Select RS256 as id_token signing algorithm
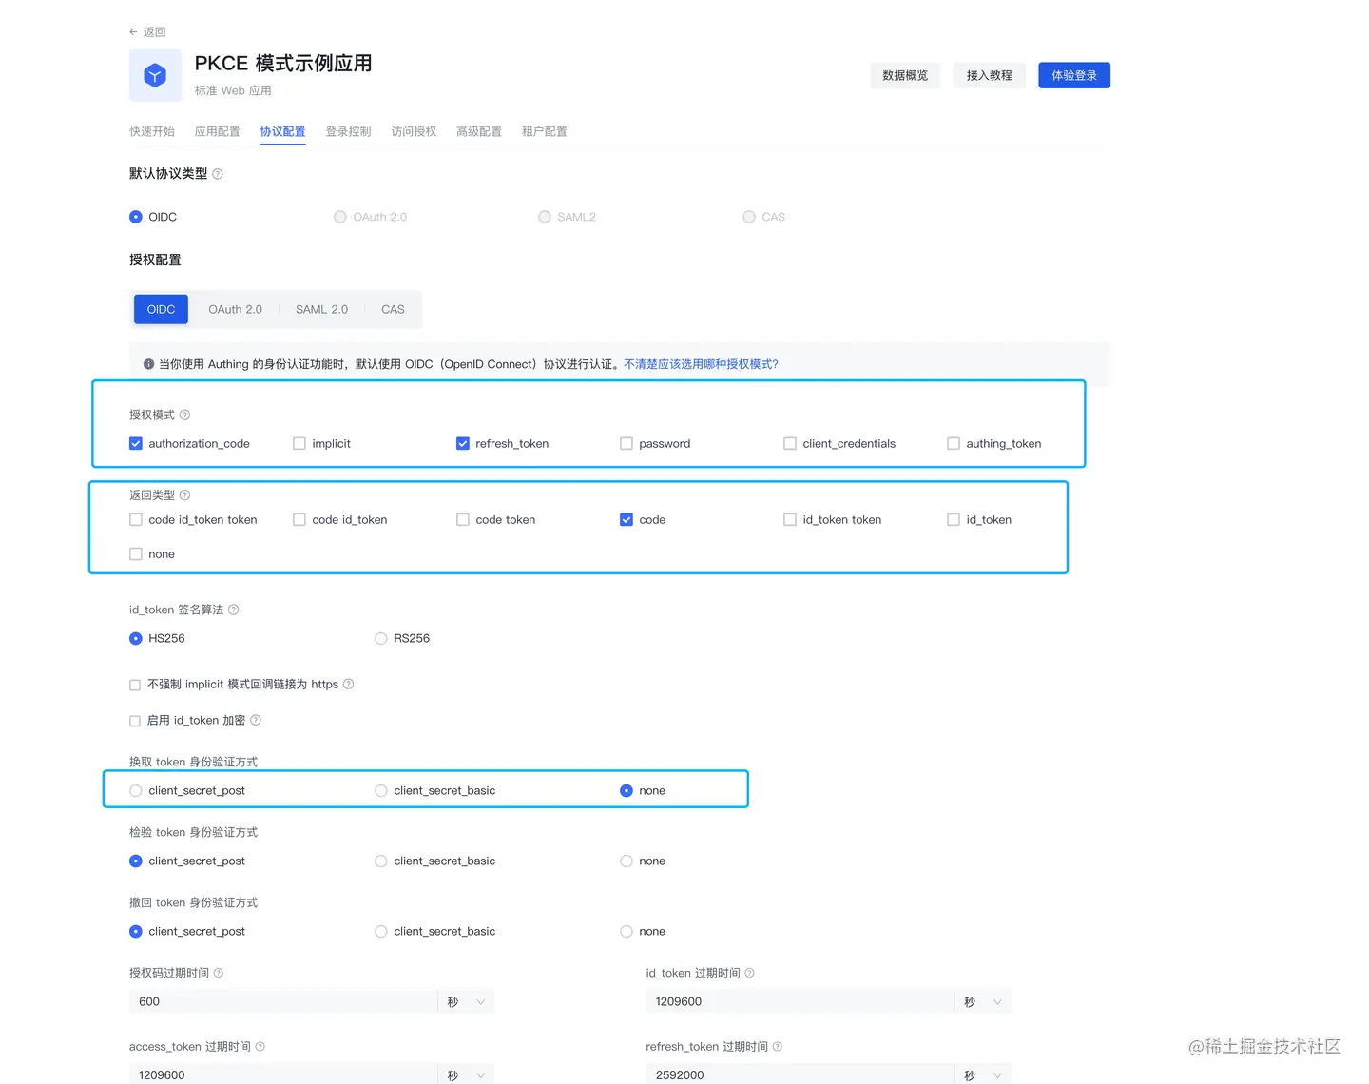This screenshot has height=1084, width=1369. click(380, 638)
